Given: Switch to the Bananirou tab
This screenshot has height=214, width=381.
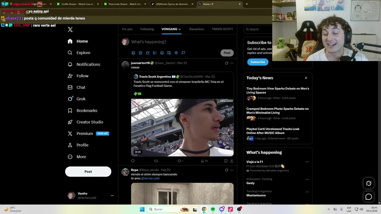Looking at the screenshot, I should 196,29.
